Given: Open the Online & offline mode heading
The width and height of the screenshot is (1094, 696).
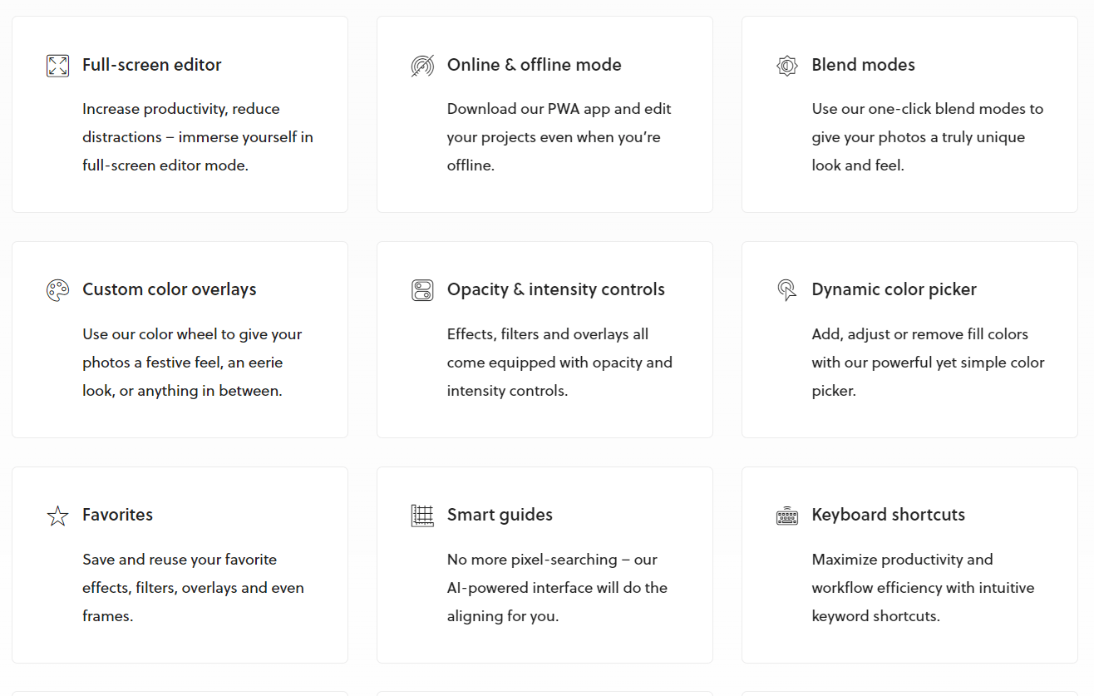Looking at the screenshot, I should pos(534,65).
